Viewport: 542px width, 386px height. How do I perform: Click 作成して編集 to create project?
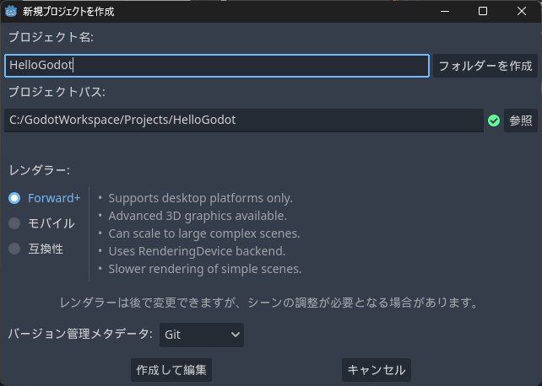coord(171,370)
